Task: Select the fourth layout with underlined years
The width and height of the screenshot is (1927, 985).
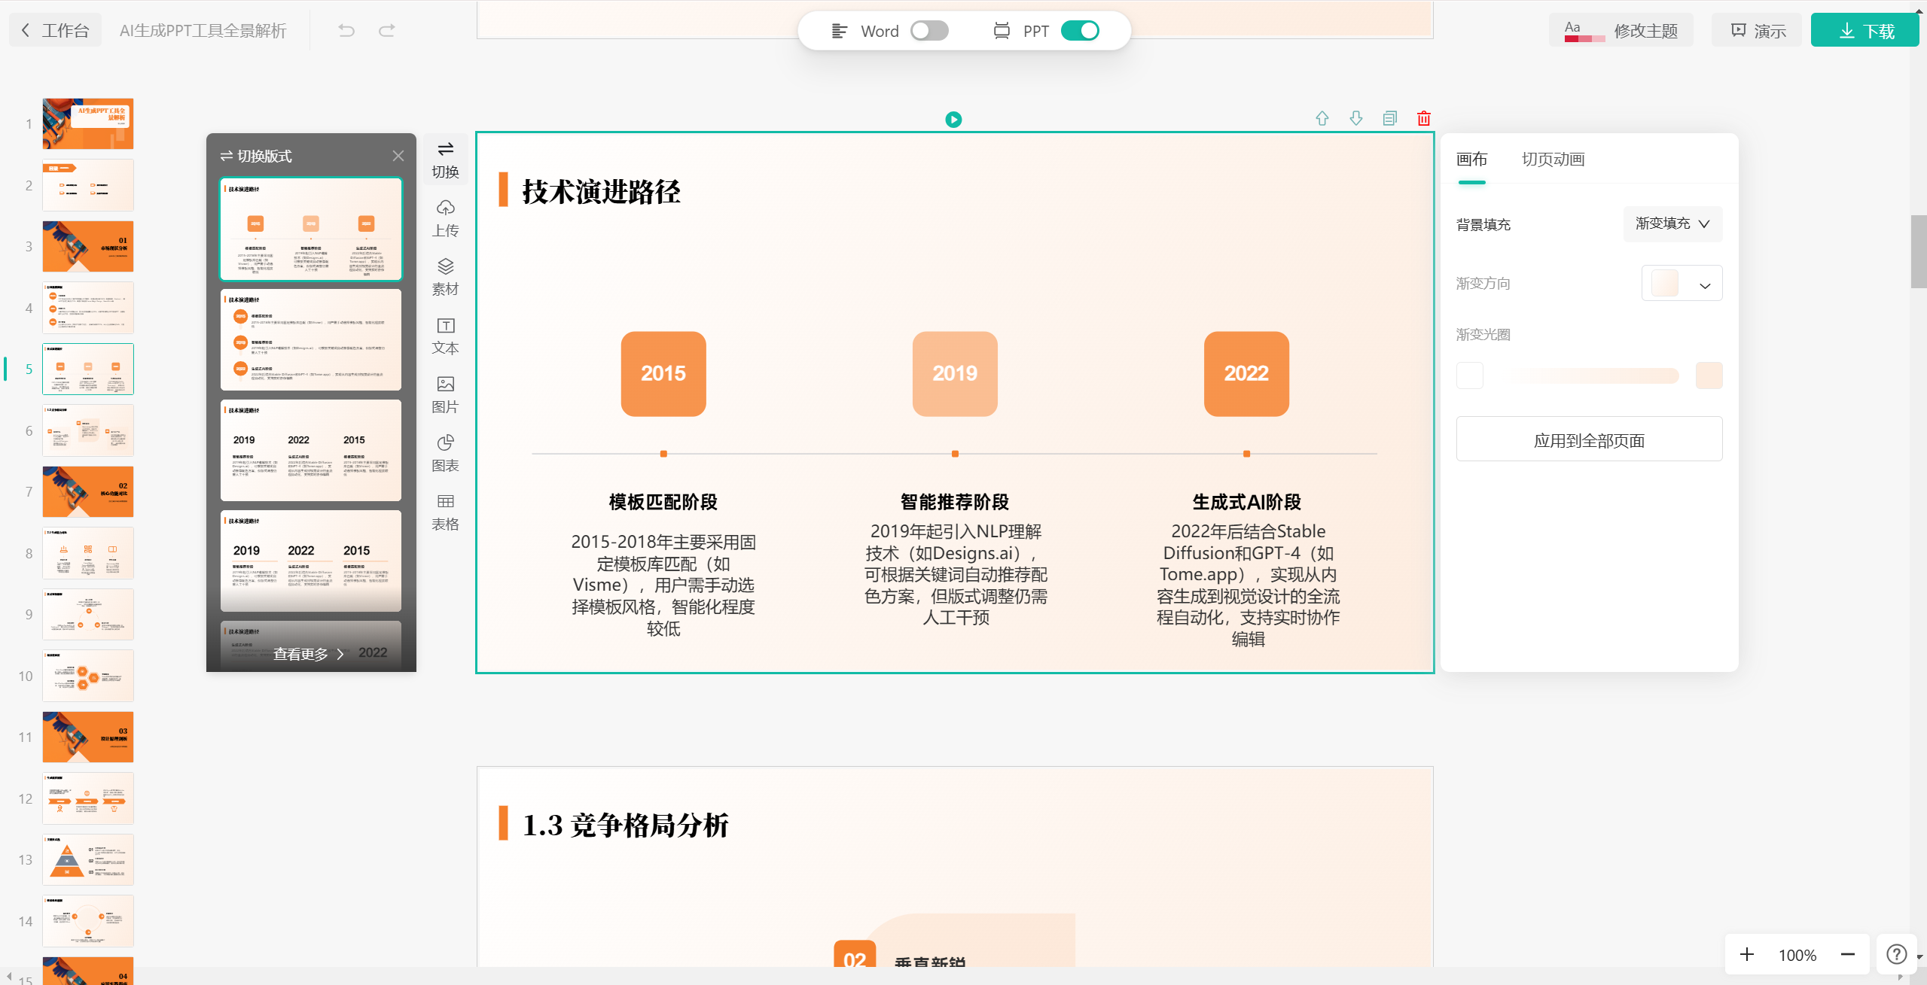Action: tap(311, 561)
